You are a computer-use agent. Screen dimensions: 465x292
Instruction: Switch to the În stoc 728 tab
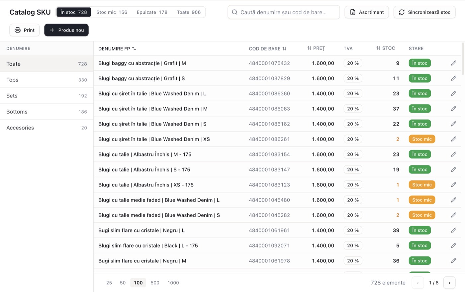74,12
